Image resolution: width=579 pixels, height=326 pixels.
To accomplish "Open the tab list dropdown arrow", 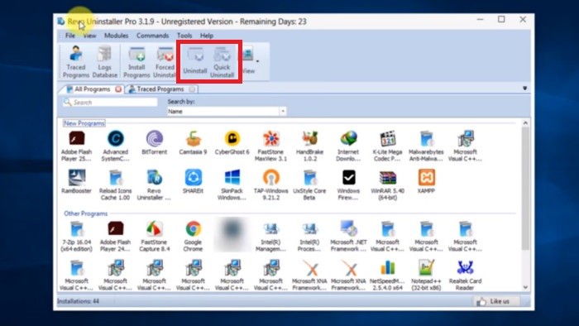I will pos(524,89).
